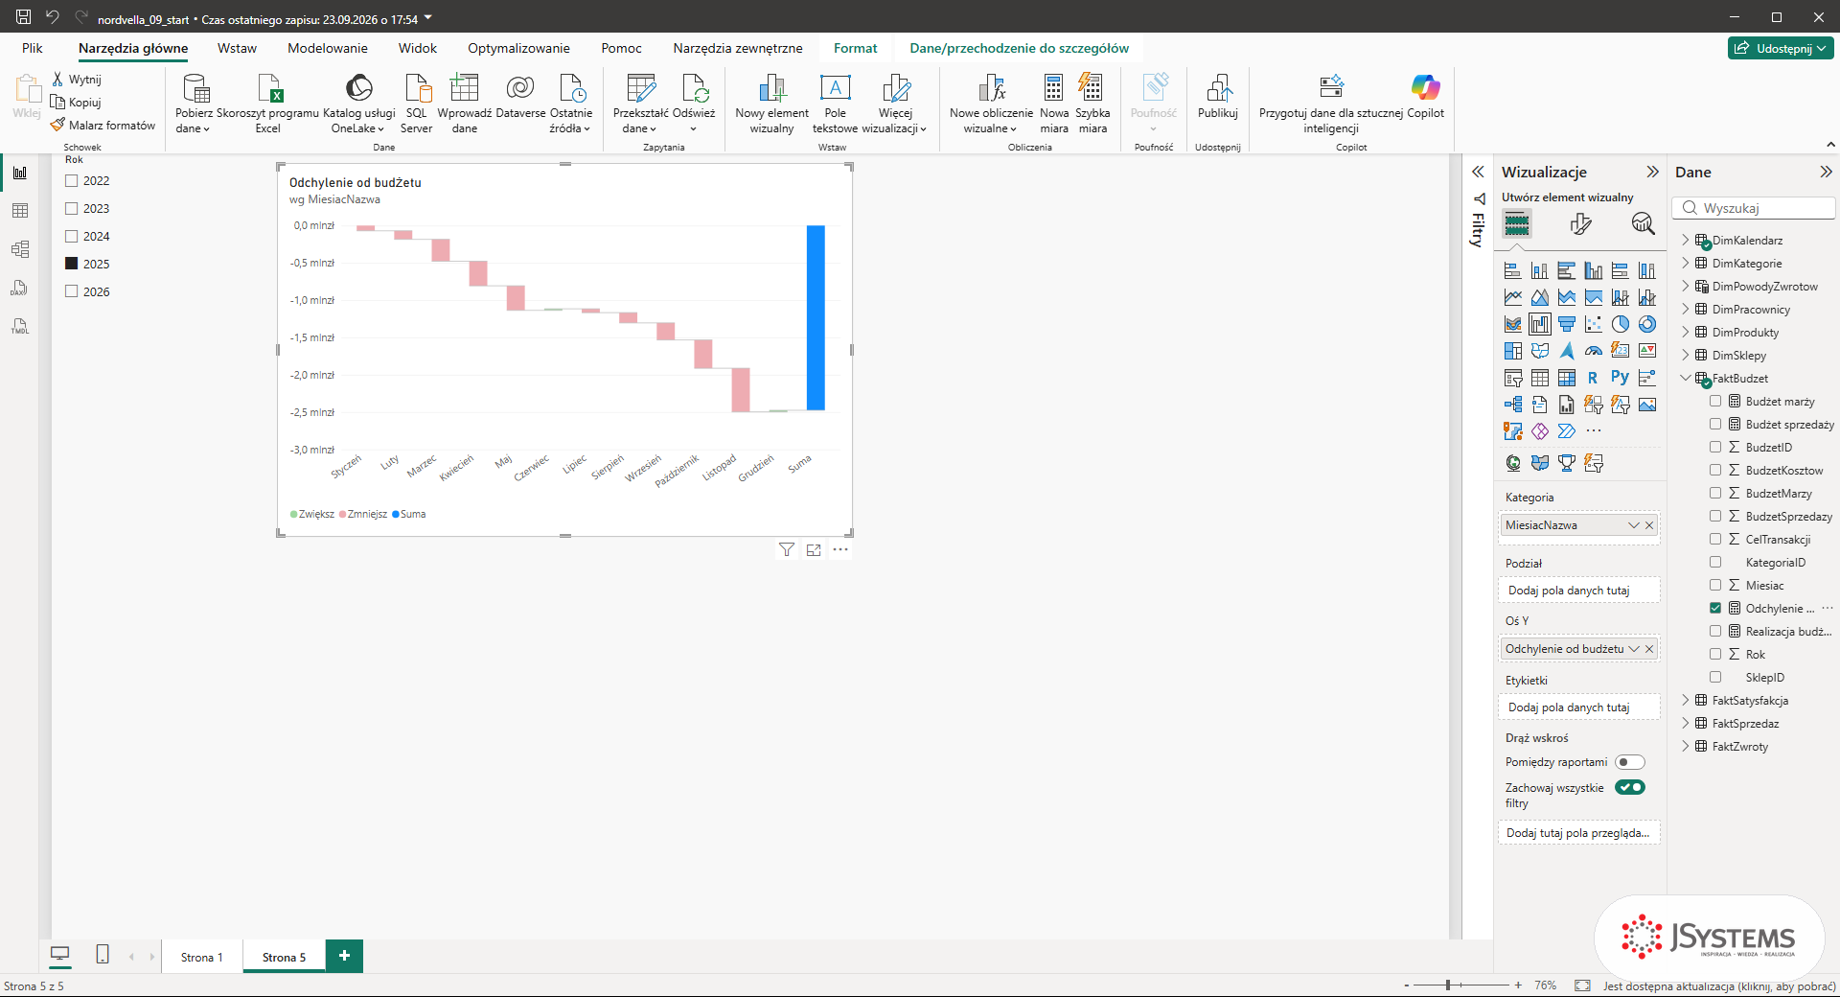Expand the DimSklepy table
This screenshot has height=997, width=1840.
tap(1686, 355)
